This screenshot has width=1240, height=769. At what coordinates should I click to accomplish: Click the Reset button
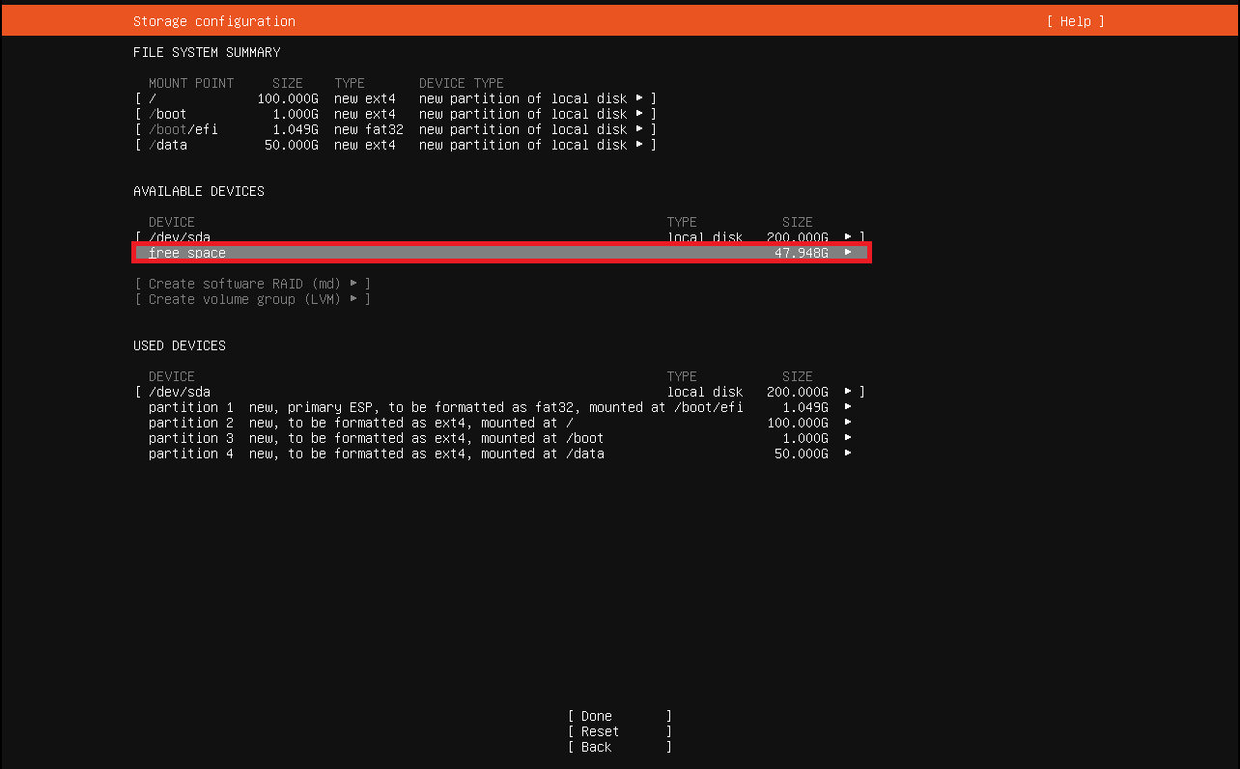click(620, 731)
